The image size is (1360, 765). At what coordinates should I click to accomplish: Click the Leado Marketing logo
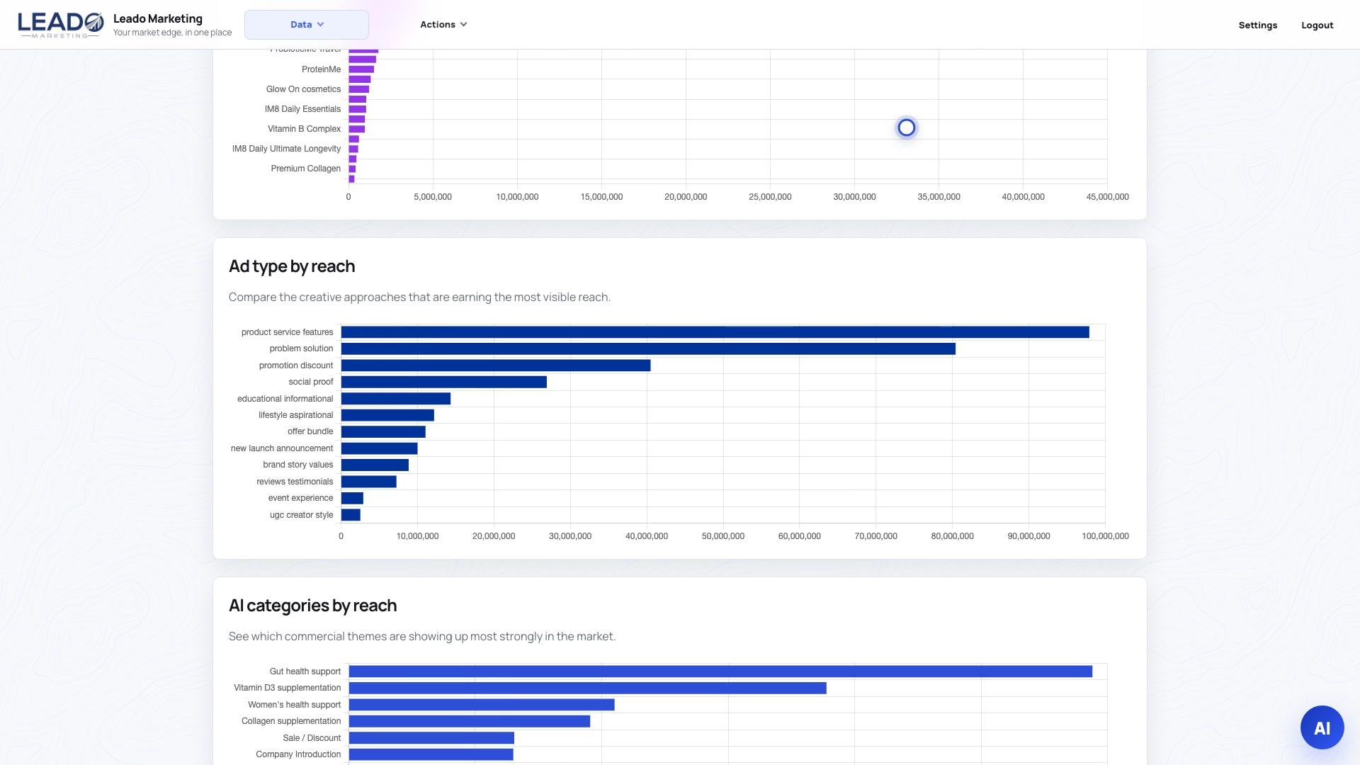click(60, 24)
